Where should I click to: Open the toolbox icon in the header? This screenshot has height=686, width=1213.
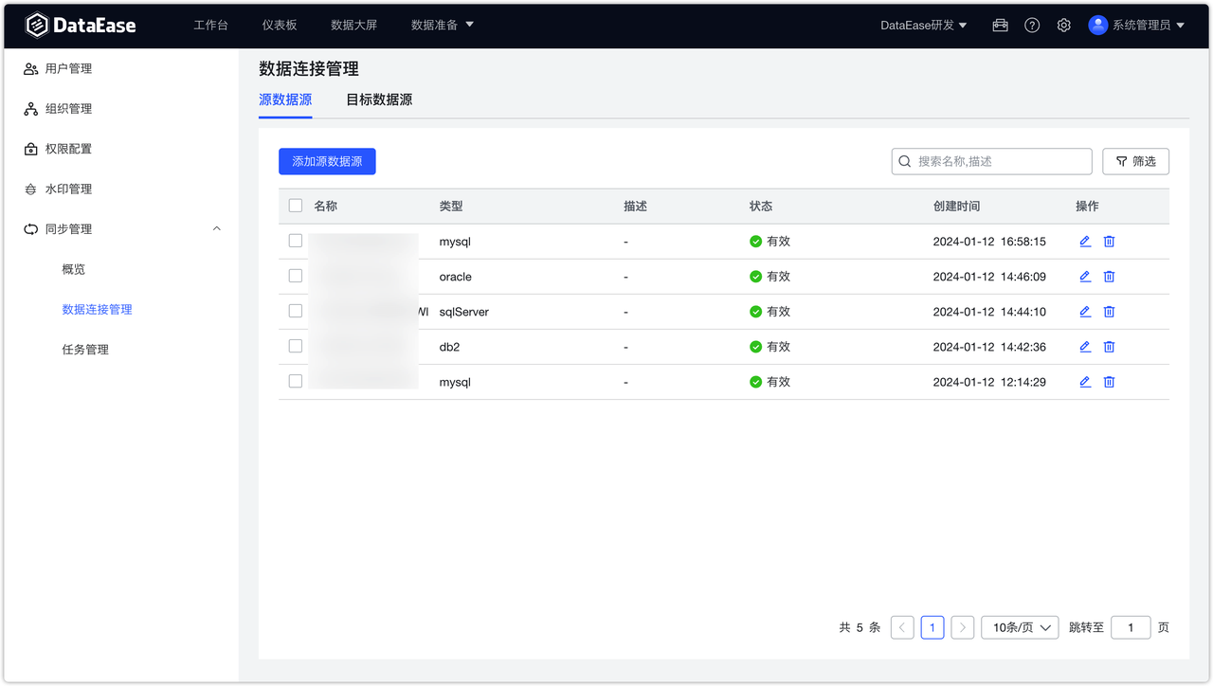pyautogui.click(x=1000, y=26)
